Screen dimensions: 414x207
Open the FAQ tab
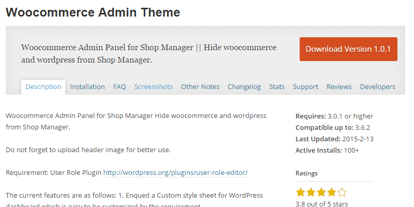point(120,87)
